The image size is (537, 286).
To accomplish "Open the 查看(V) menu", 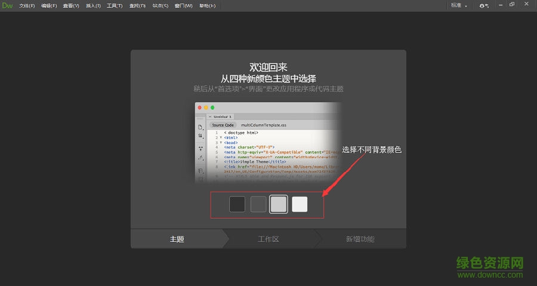I will 71,5.
